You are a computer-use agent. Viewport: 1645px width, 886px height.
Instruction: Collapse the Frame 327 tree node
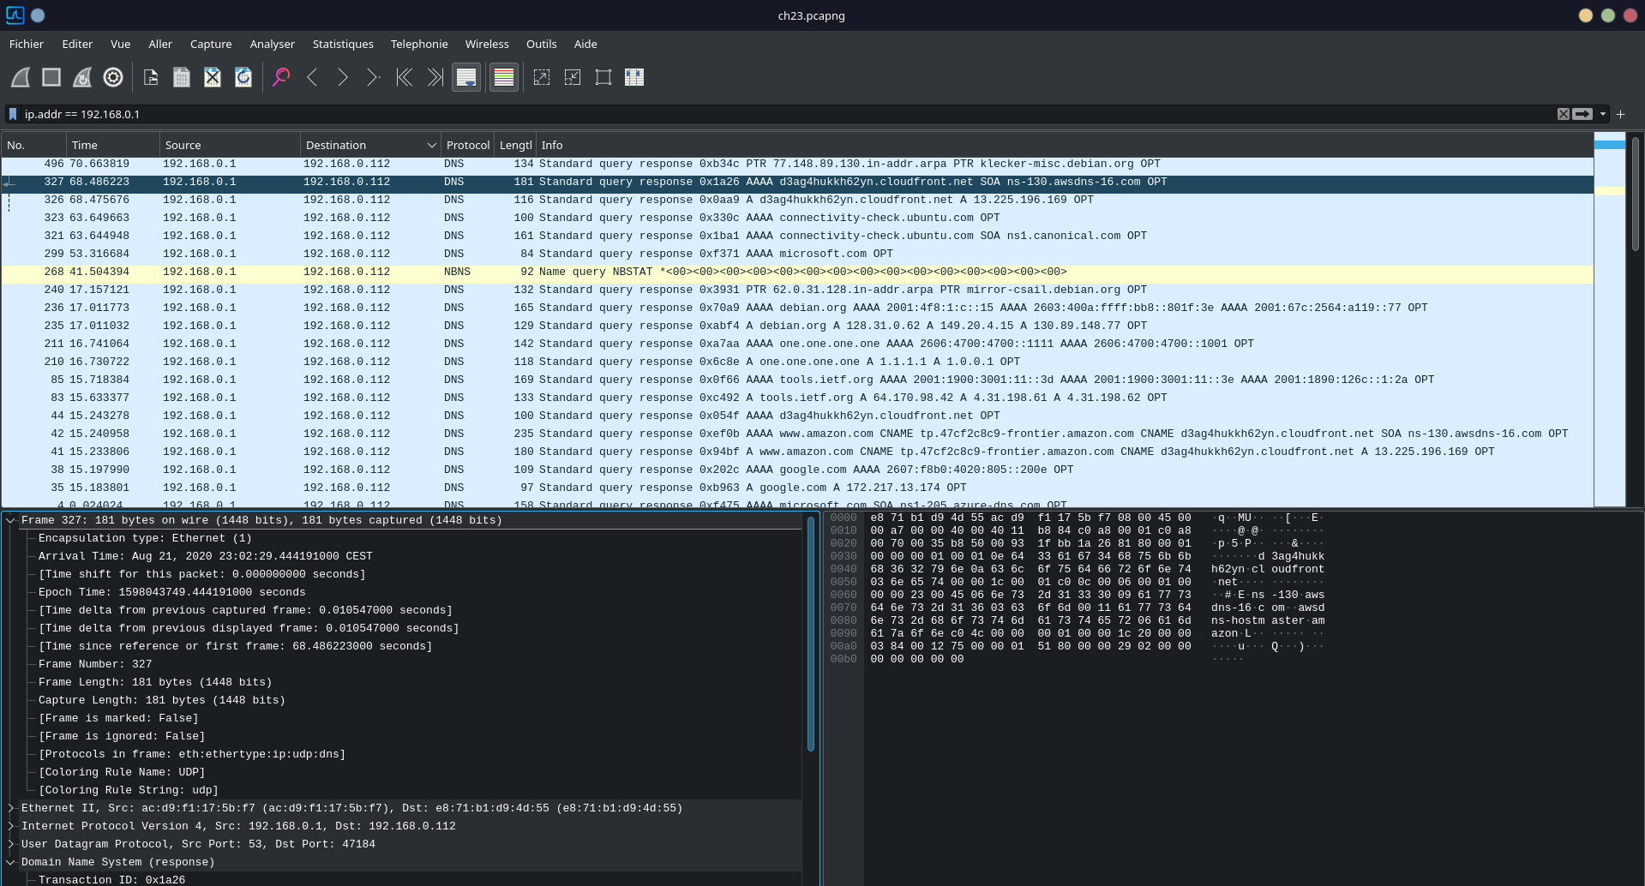tap(11, 520)
